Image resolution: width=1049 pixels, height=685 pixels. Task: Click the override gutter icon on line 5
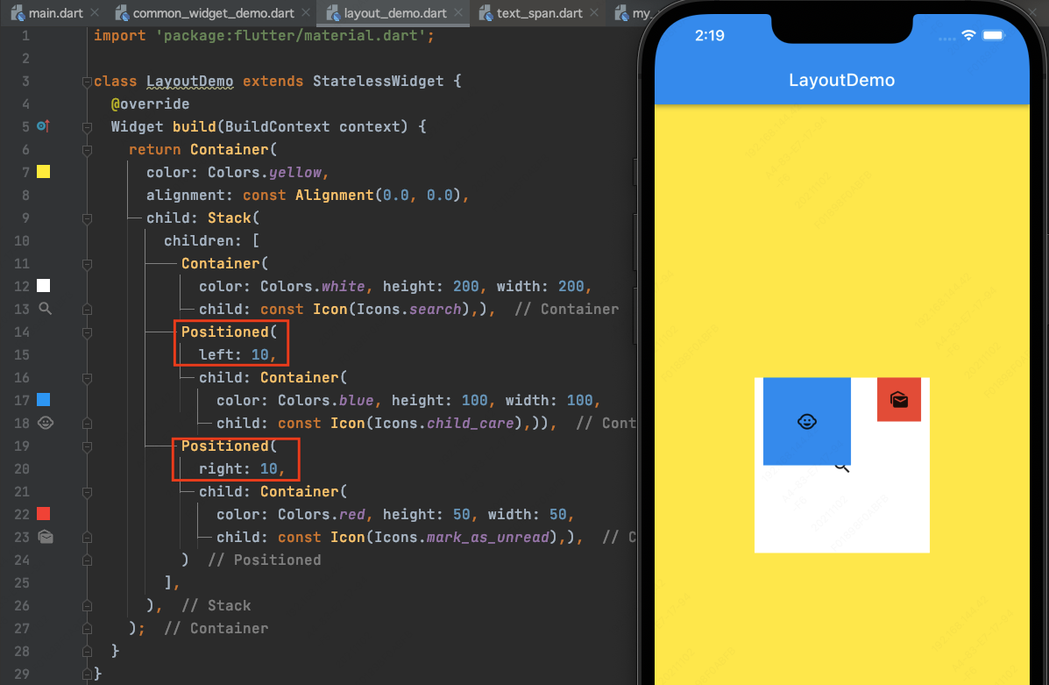coord(44,126)
